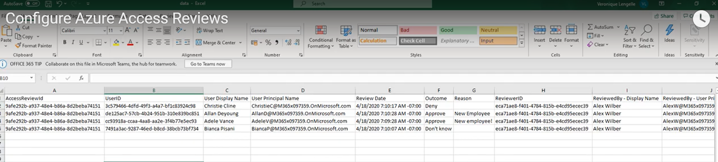Screen dimensions: 718x162
Task: Apply the yellow Fill Color
Action: (116, 43)
